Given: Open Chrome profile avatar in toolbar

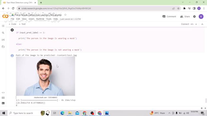Looking at the screenshot, I should click(x=199, y=9).
